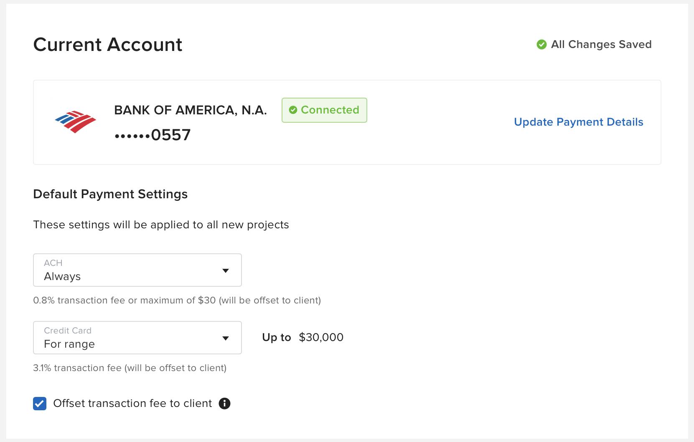
Task: Uncheck Offset transaction fee to client checkbox
Action: click(40, 404)
